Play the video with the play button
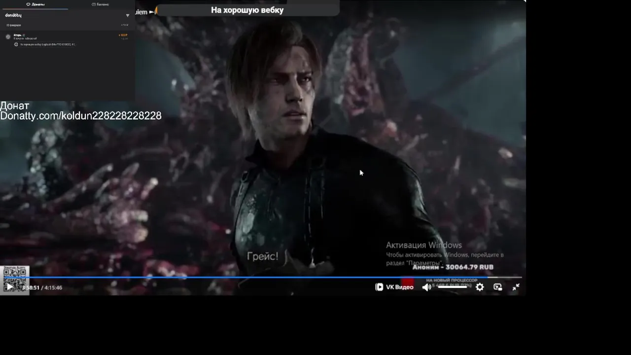This screenshot has width=631, height=355. point(9,287)
